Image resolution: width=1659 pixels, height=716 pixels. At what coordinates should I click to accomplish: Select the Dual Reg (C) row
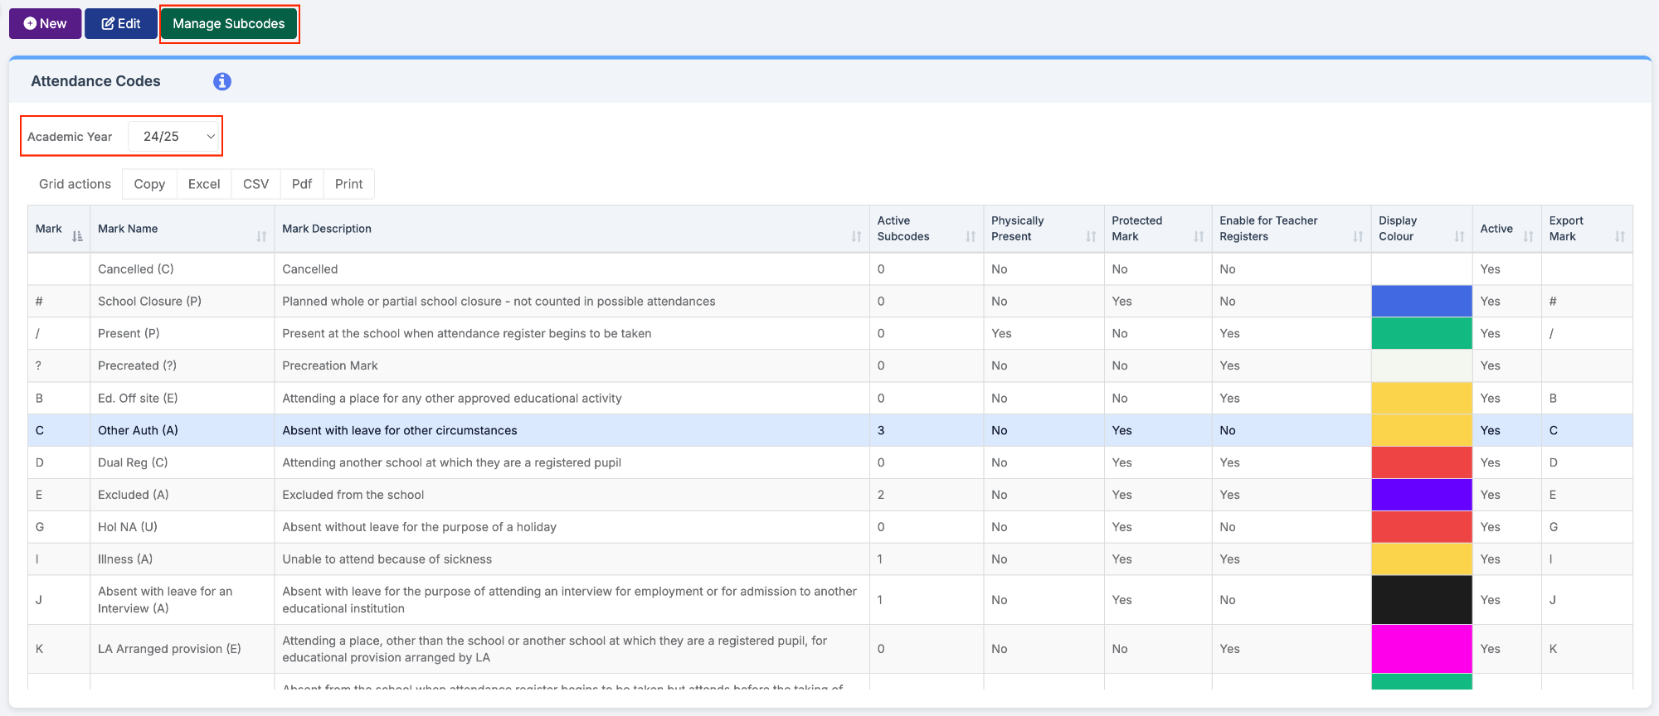click(x=829, y=462)
